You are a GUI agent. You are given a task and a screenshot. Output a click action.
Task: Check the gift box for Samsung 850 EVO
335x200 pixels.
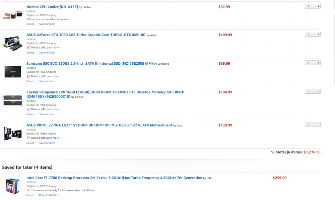28,76
